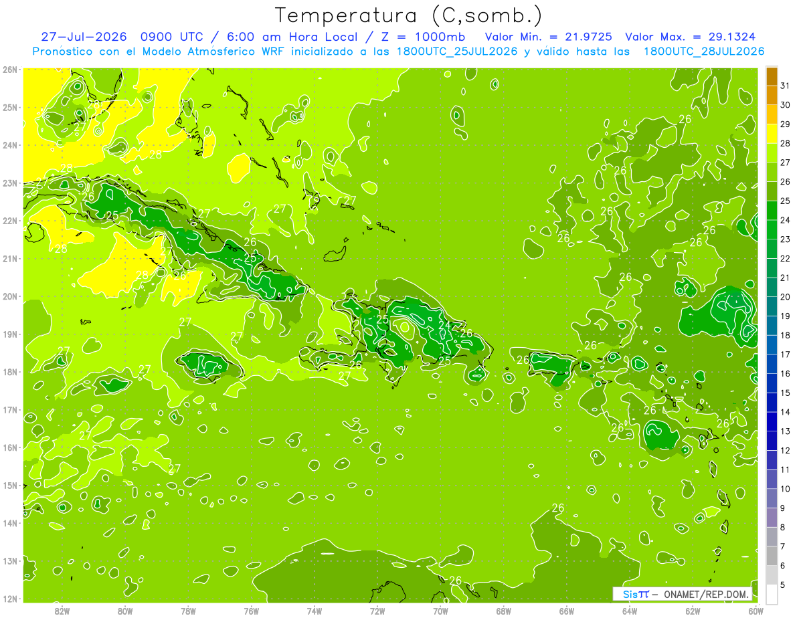Click the '60W' longitude axis label

coord(756,611)
